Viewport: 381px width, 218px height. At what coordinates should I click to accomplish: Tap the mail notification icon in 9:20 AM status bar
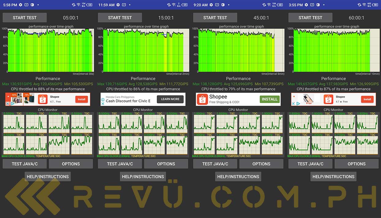217,5
